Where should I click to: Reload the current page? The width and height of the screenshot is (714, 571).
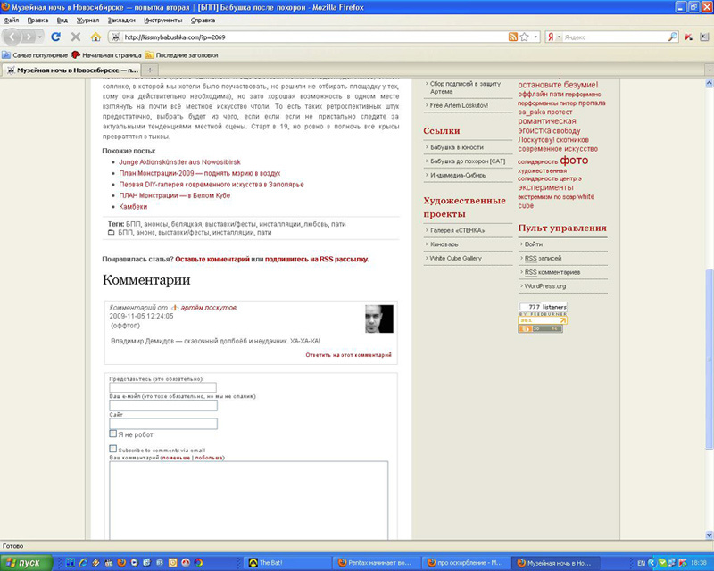pos(55,37)
